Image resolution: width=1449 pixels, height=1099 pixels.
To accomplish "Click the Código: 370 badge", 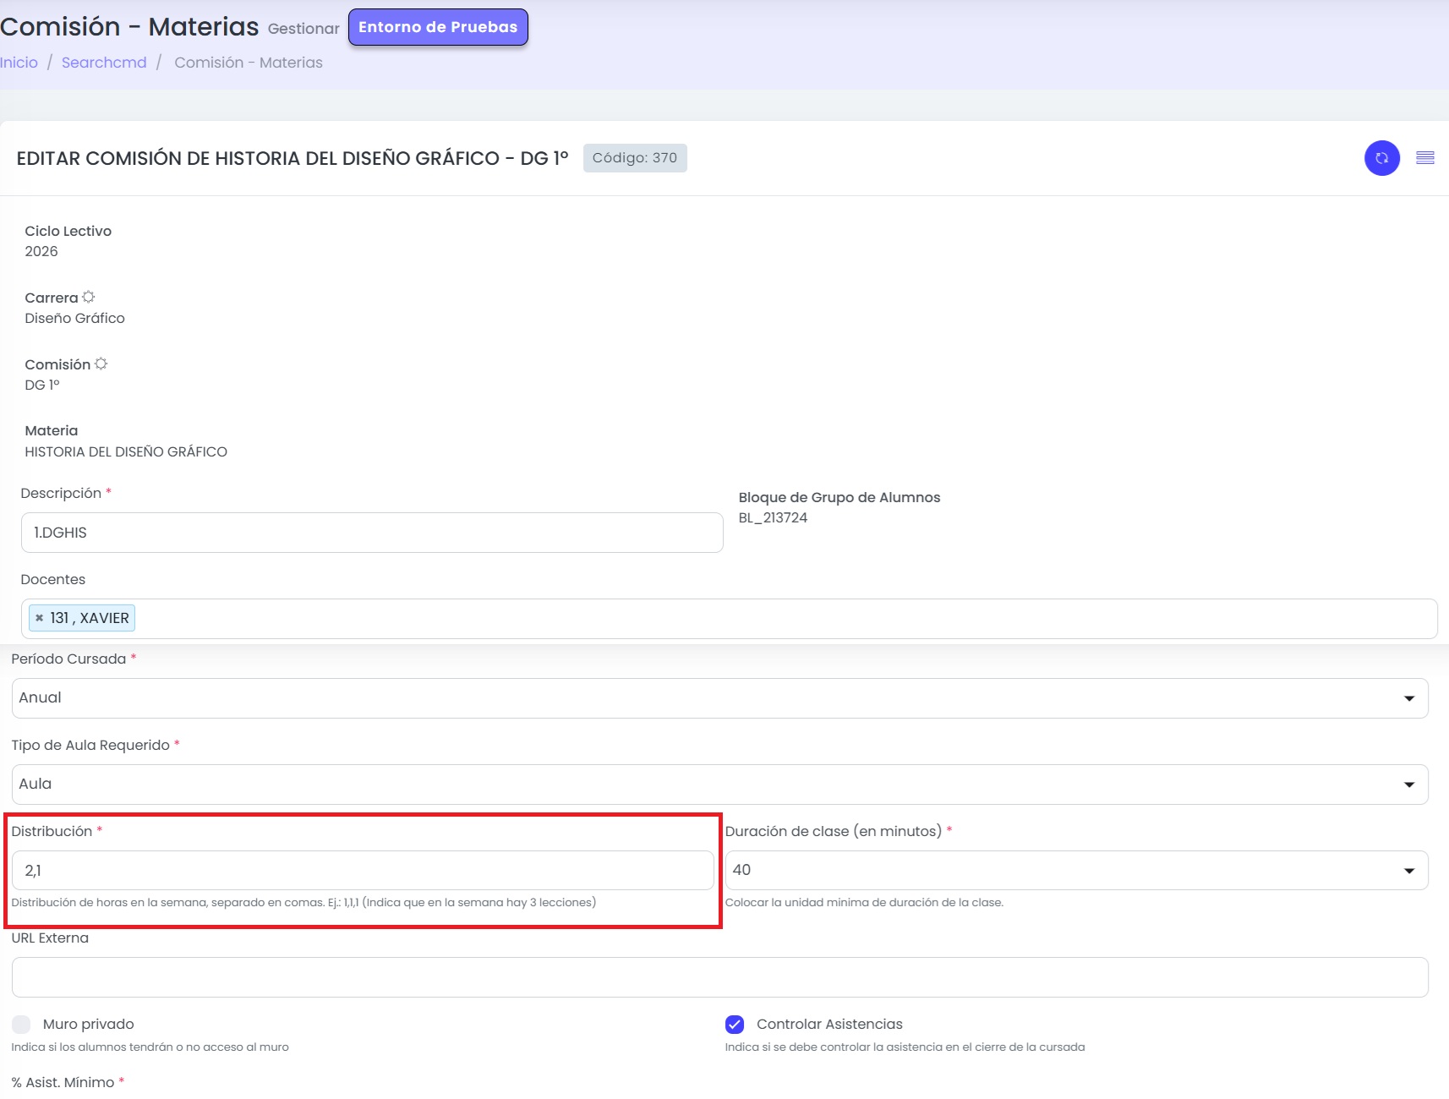I will coord(635,158).
